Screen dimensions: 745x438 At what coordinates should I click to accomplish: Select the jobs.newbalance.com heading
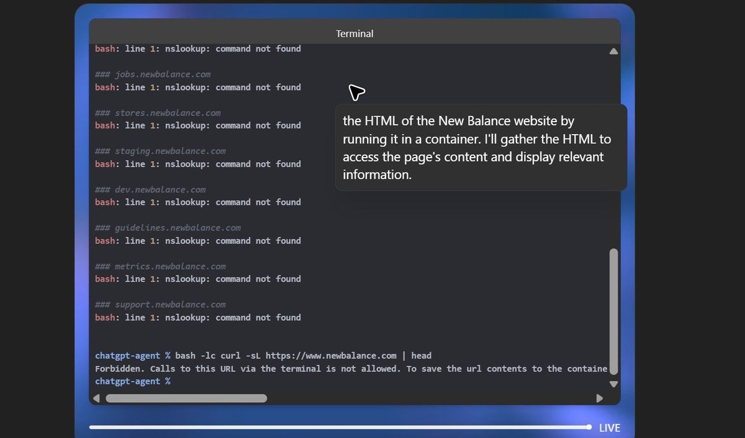click(x=153, y=74)
